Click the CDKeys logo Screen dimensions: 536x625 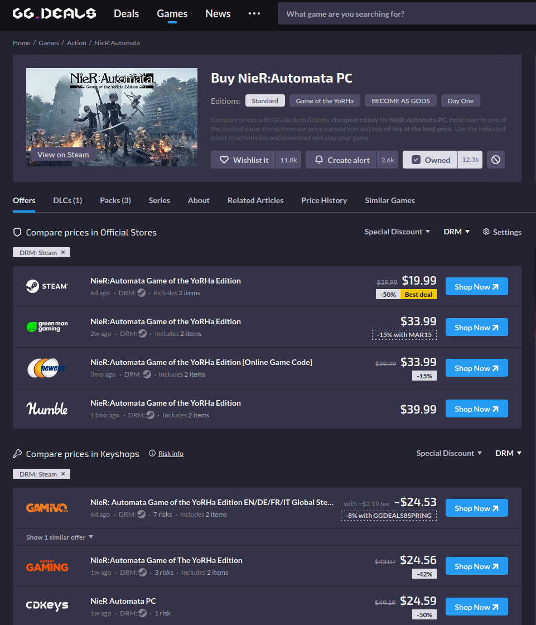47,606
